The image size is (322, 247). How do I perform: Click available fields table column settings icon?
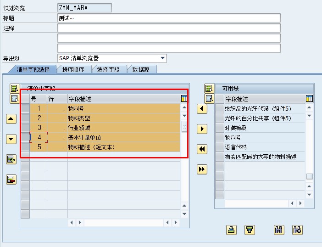pyautogui.click(x=309, y=99)
